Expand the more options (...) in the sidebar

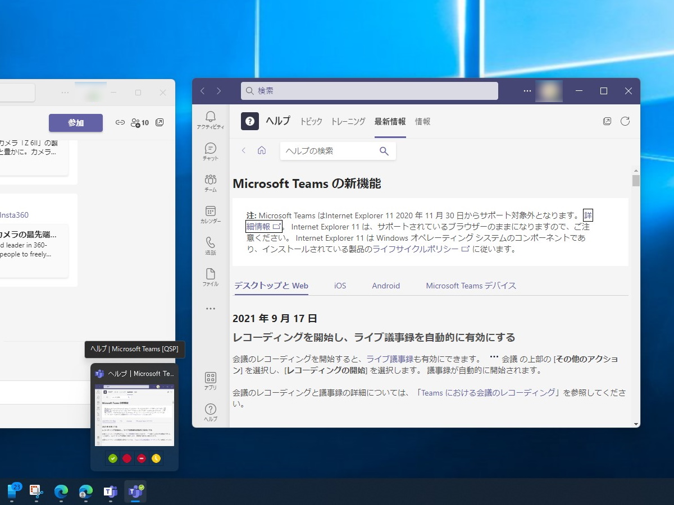(x=210, y=308)
